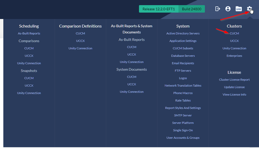
Task: Open FTP Servers
Action: point(183,70)
